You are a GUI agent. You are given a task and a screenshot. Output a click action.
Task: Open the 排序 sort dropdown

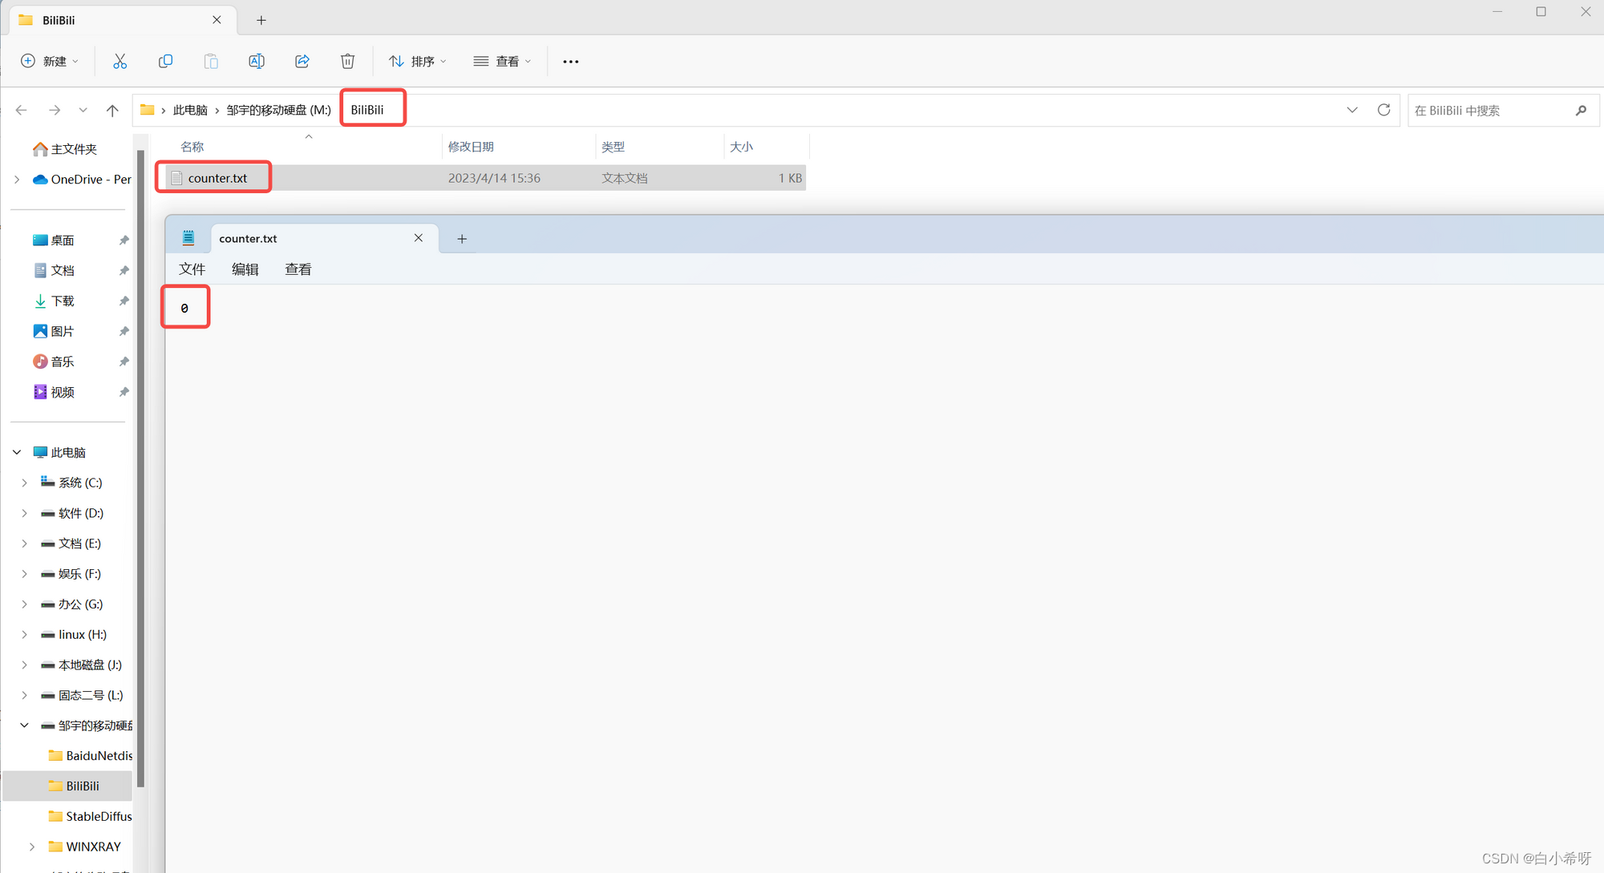pyautogui.click(x=418, y=62)
